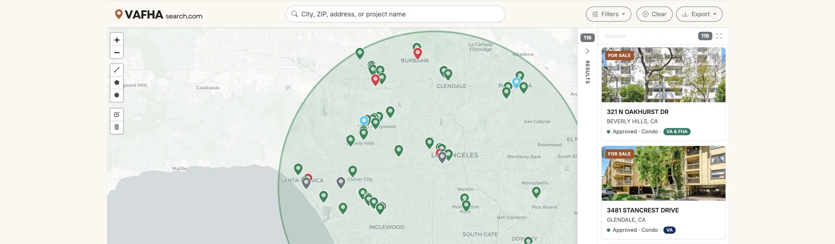Select the circle draw tool
835x244 pixels.
point(117,95)
